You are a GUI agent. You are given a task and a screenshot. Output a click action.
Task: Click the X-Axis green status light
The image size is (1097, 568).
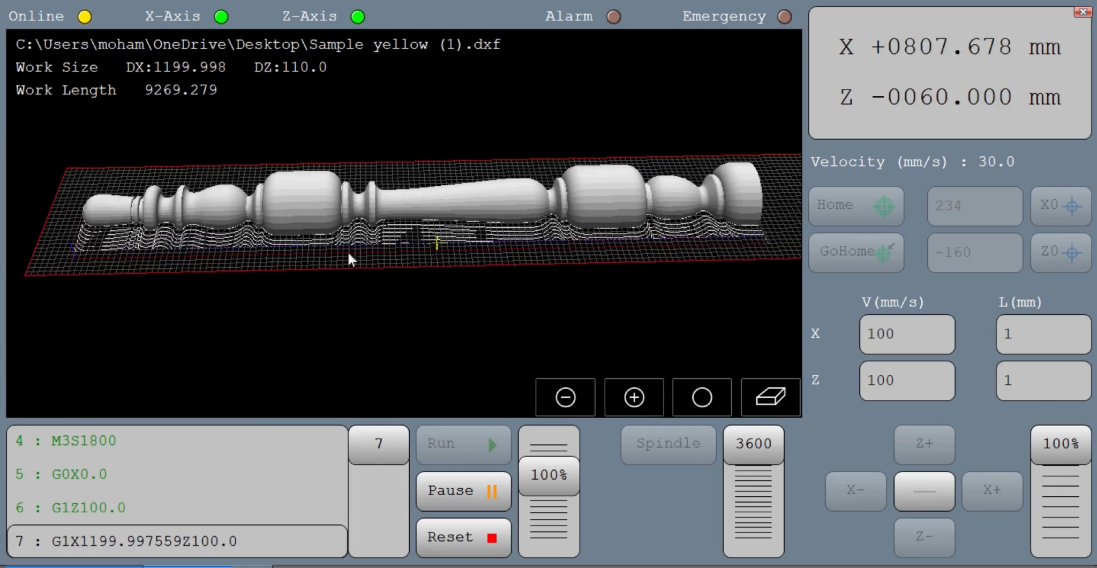(221, 17)
